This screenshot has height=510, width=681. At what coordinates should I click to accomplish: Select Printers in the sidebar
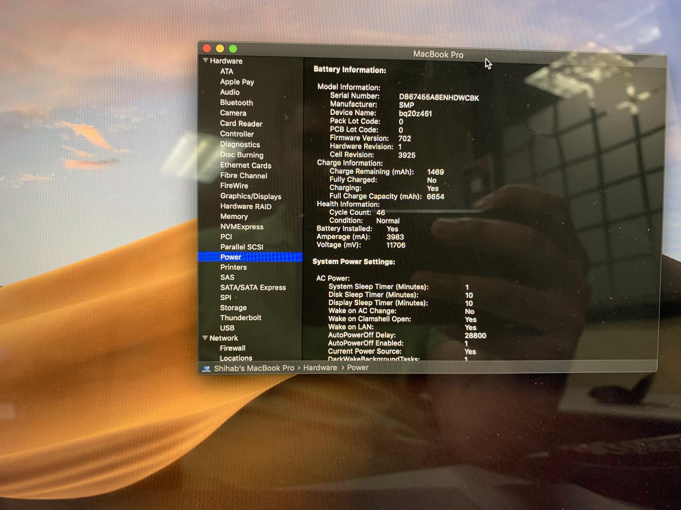[x=234, y=267]
